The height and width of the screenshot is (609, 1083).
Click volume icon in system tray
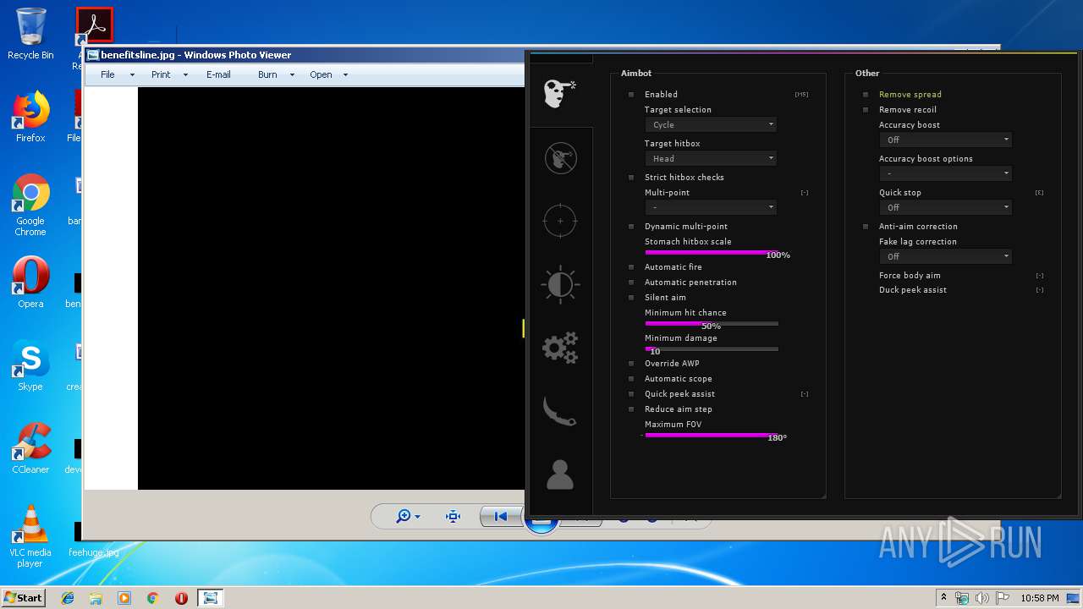(982, 598)
